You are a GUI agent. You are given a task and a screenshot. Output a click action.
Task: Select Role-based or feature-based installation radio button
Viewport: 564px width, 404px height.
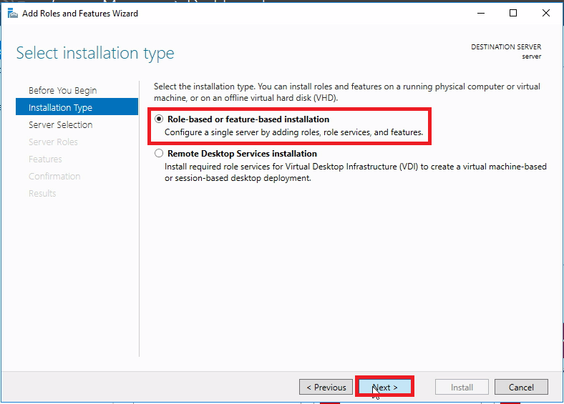tap(159, 119)
